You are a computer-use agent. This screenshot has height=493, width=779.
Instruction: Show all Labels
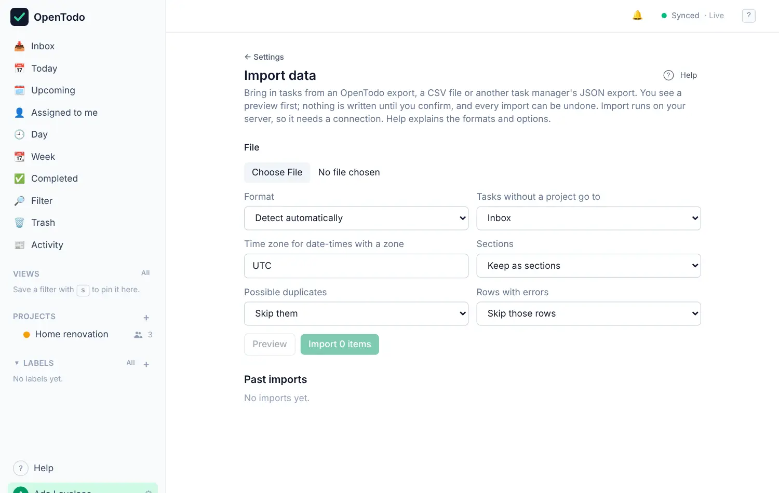(x=130, y=363)
